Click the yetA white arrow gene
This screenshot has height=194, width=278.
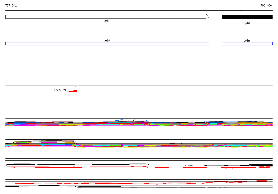point(107,17)
